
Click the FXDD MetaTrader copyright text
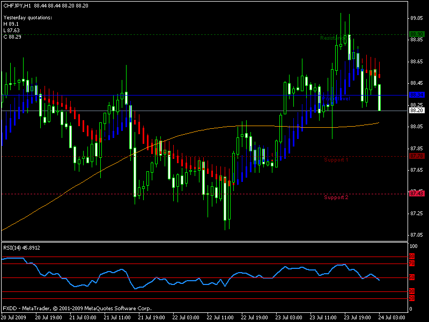click(77, 309)
